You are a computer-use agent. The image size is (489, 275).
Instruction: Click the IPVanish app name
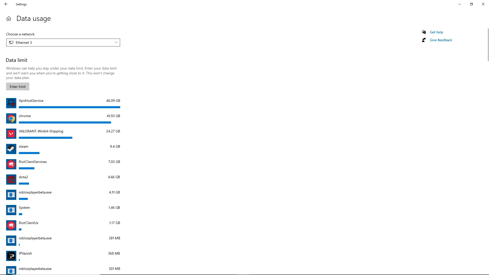point(25,253)
